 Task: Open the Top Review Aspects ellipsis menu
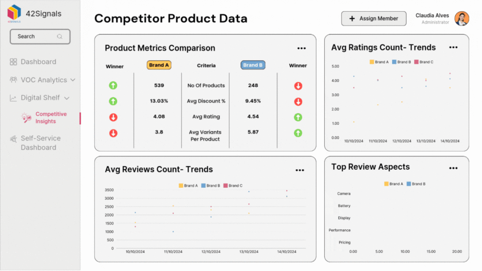tap(453, 167)
